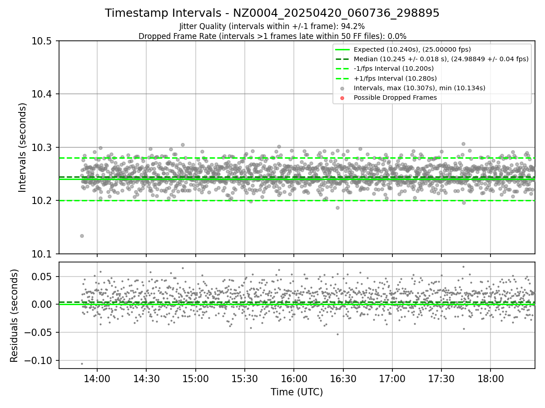Viewport: 545px width, 408px height.
Task: Click the lowest outlier point near 10.13 in intervals plot
Action: click(x=82, y=236)
